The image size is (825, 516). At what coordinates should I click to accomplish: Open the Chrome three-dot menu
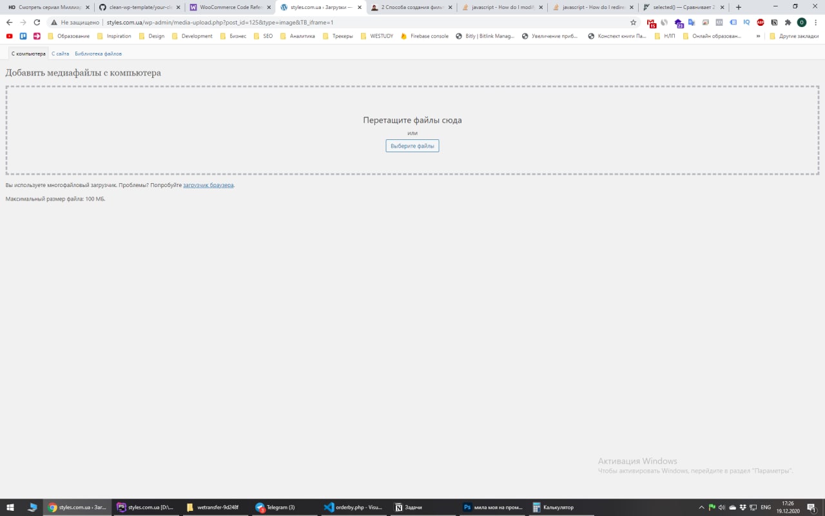[x=815, y=23]
